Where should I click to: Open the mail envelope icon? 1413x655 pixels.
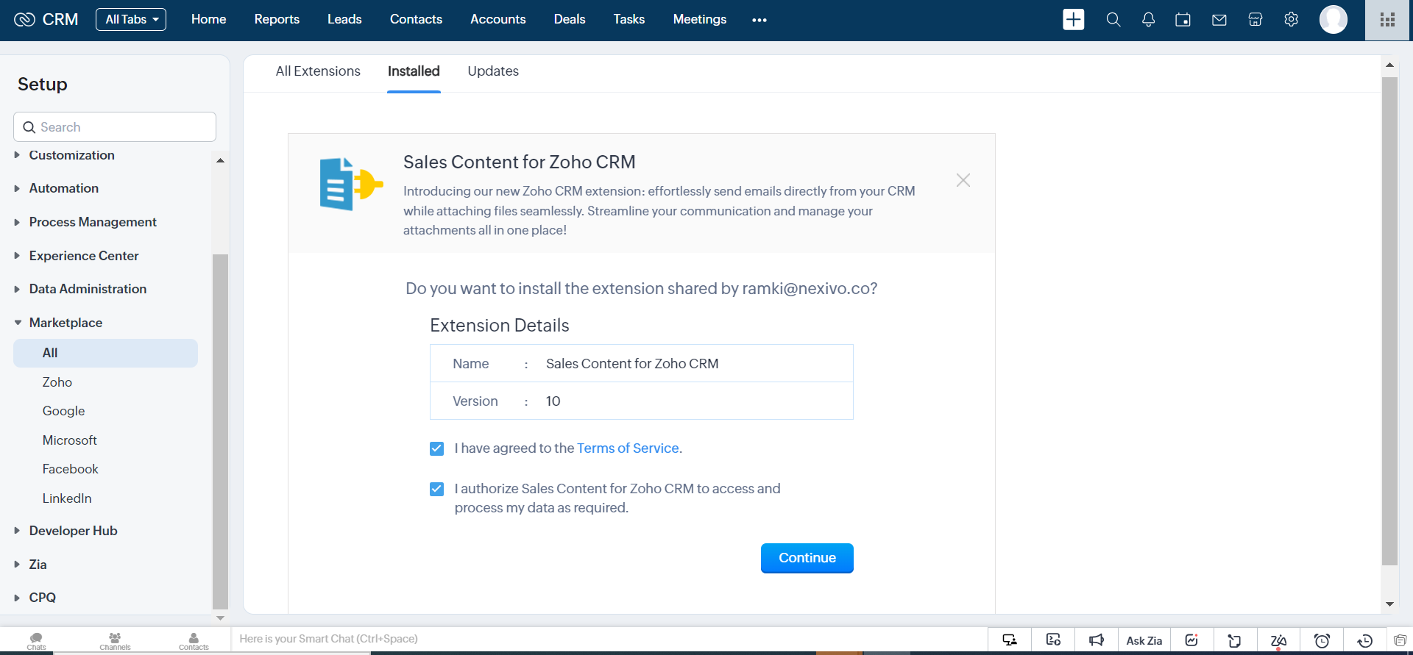[1219, 20]
